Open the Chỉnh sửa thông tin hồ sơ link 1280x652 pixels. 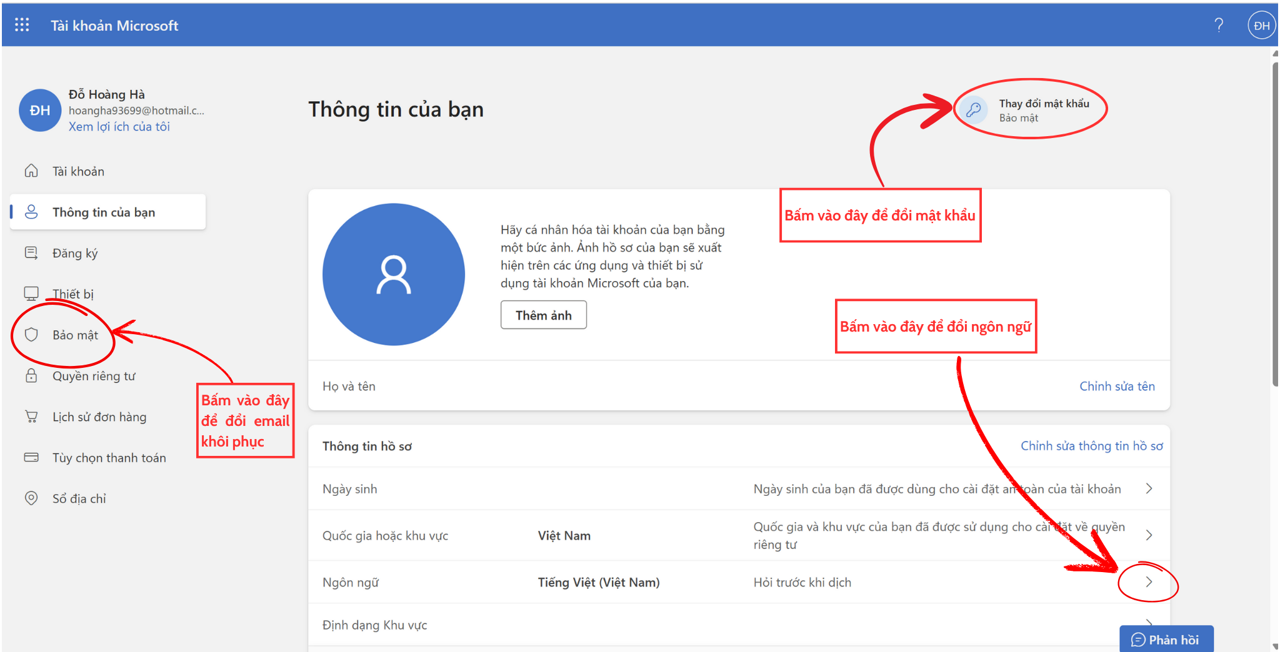pyautogui.click(x=1091, y=446)
